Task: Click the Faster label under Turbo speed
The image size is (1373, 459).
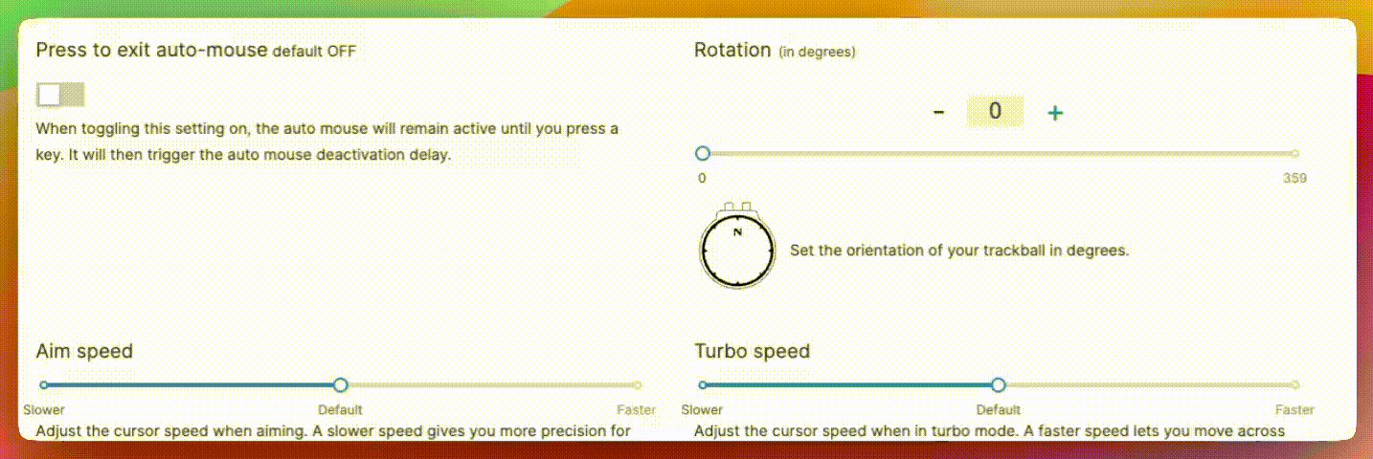Action: [x=1294, y=410]
